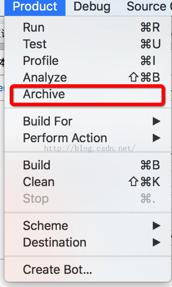Viewport: 172px width, 287px height.
Task: Open the Product menu in menu bar
Action: pyautogui.click(x=35, y=7)
